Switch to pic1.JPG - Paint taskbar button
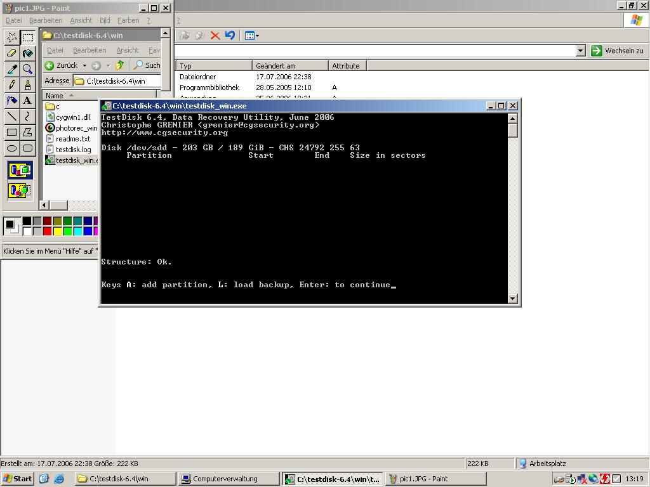The height and width of the screenshot is (487, 650). (435, 479)
